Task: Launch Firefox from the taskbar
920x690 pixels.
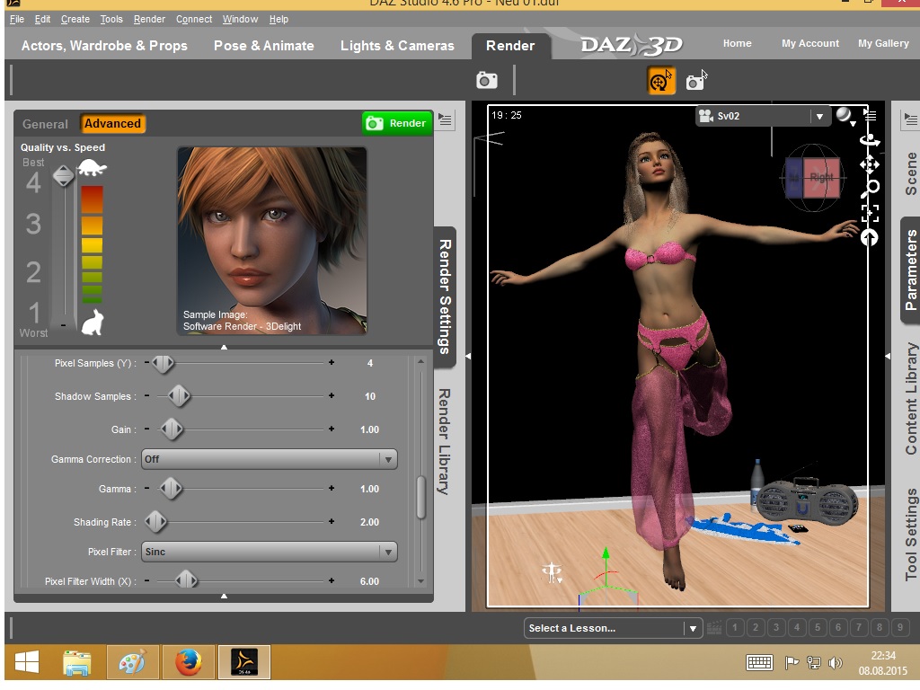Action: (189, 662)
